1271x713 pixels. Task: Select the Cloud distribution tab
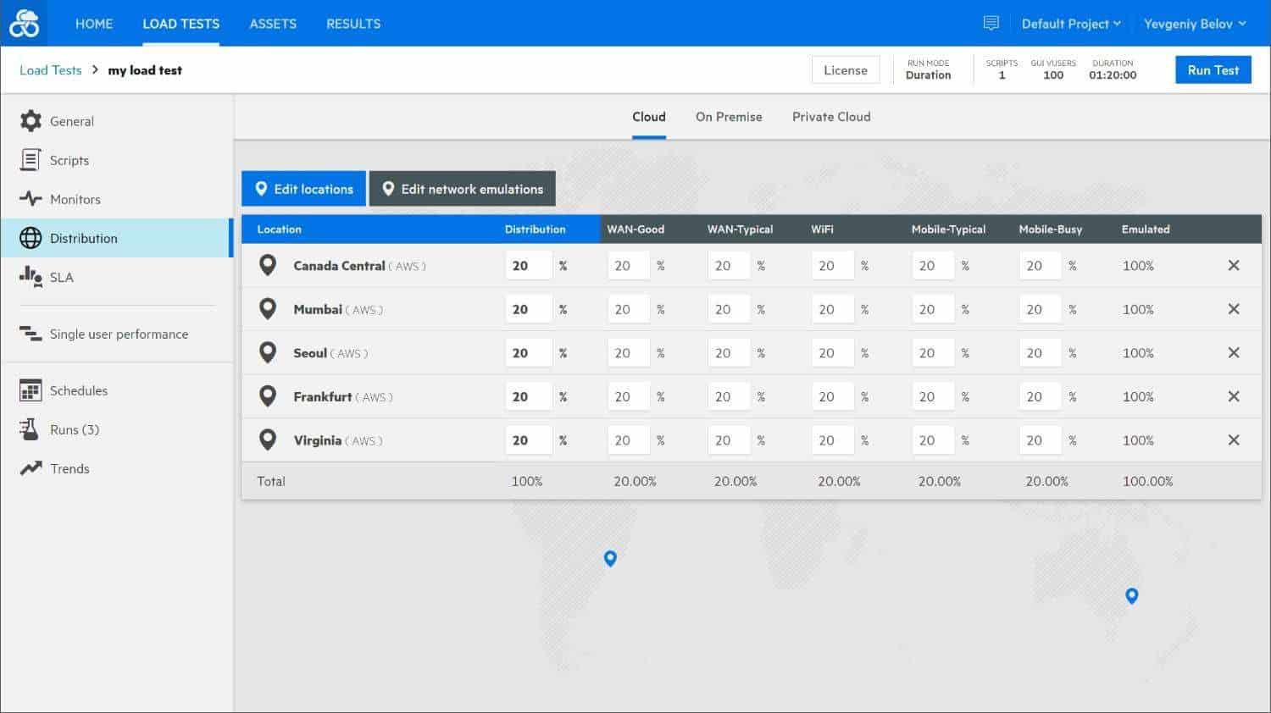click(649, 117)
